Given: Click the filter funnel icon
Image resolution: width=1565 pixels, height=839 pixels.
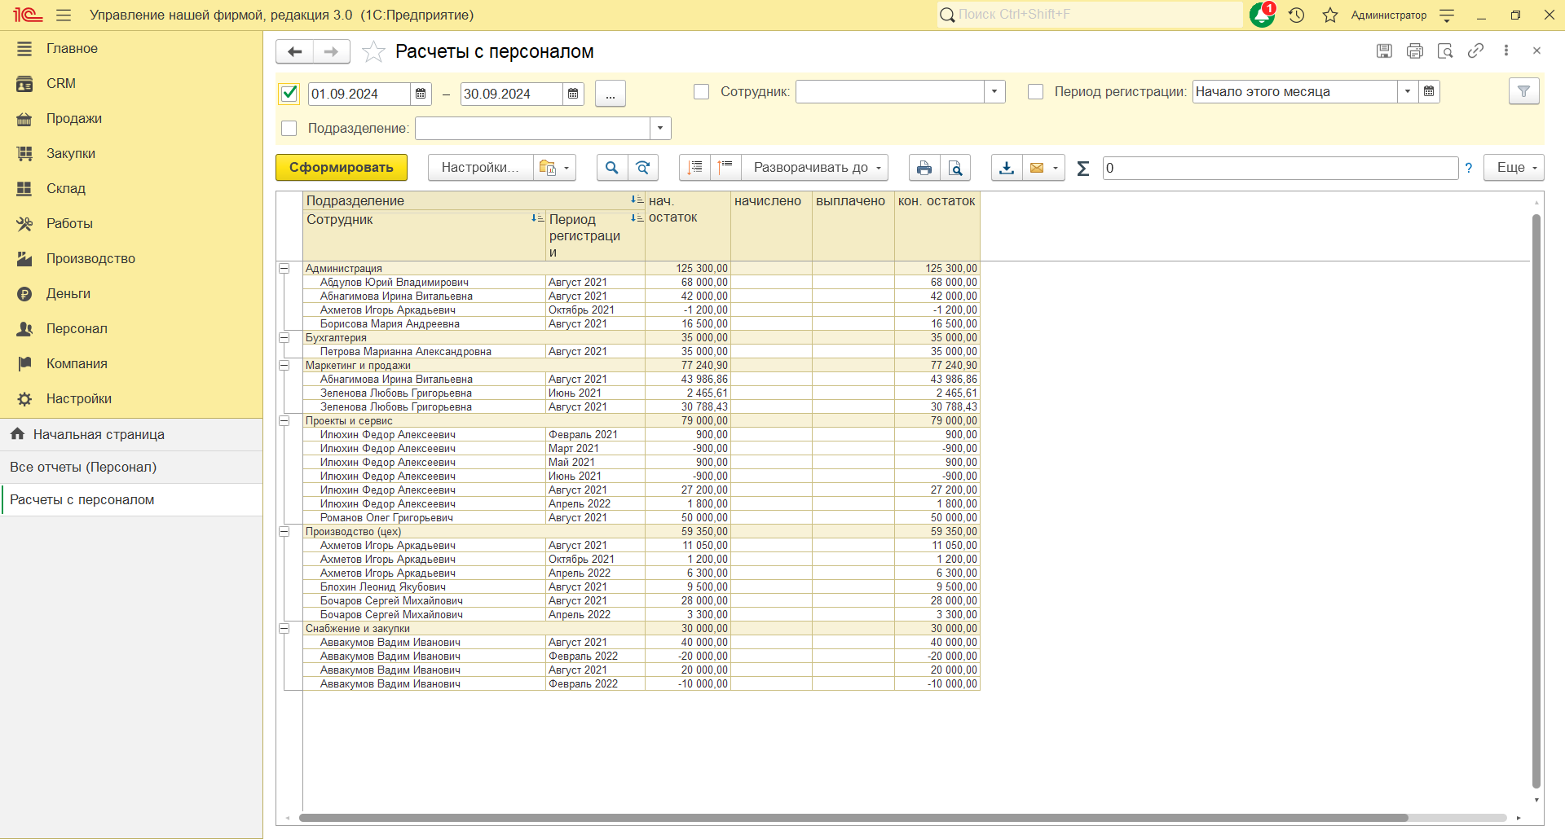Looking at the screenshot, I should coord(1523,92).
